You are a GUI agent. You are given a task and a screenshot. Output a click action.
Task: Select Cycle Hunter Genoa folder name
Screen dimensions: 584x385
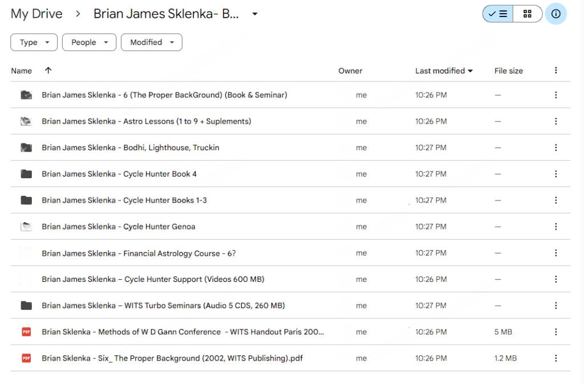pyautogui.click(x=119, y=227)
